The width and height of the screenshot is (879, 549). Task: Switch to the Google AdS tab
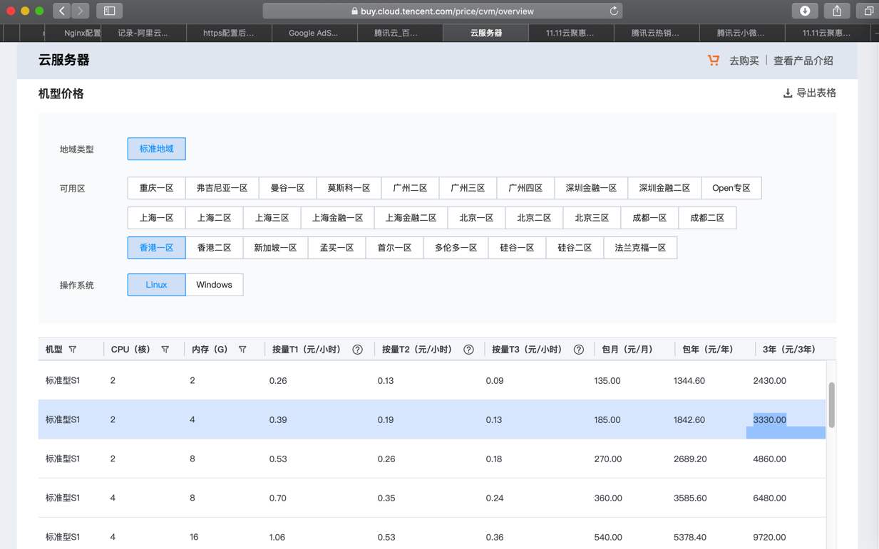tap(314, 33)
